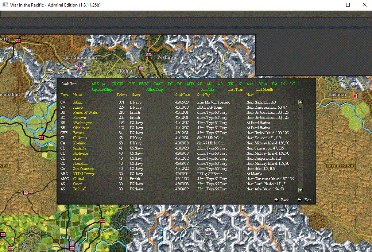The image size is (372, 252).
Task: Sort the list by Name column
Action: click(x=78, y=95)
